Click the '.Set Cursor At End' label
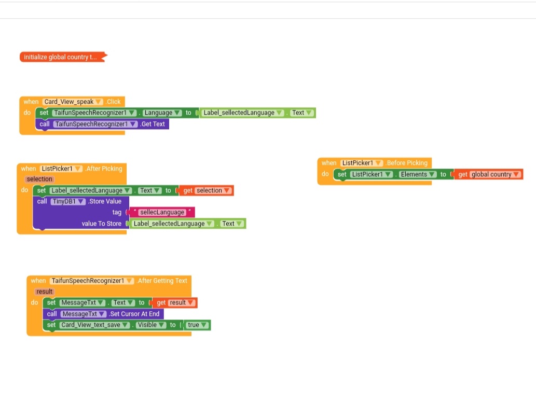 [134, 314]
